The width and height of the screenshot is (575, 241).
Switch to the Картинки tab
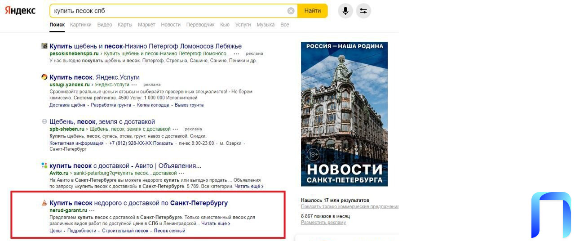click(81, 25)
